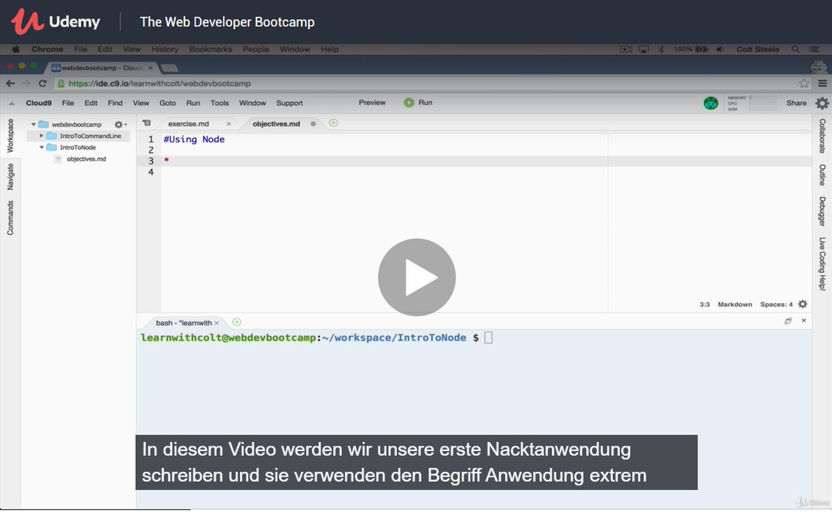The width and height of the screenshot is (832, 512).
Task: Play the video with the center play button
Action: click(x=417, y=277)
